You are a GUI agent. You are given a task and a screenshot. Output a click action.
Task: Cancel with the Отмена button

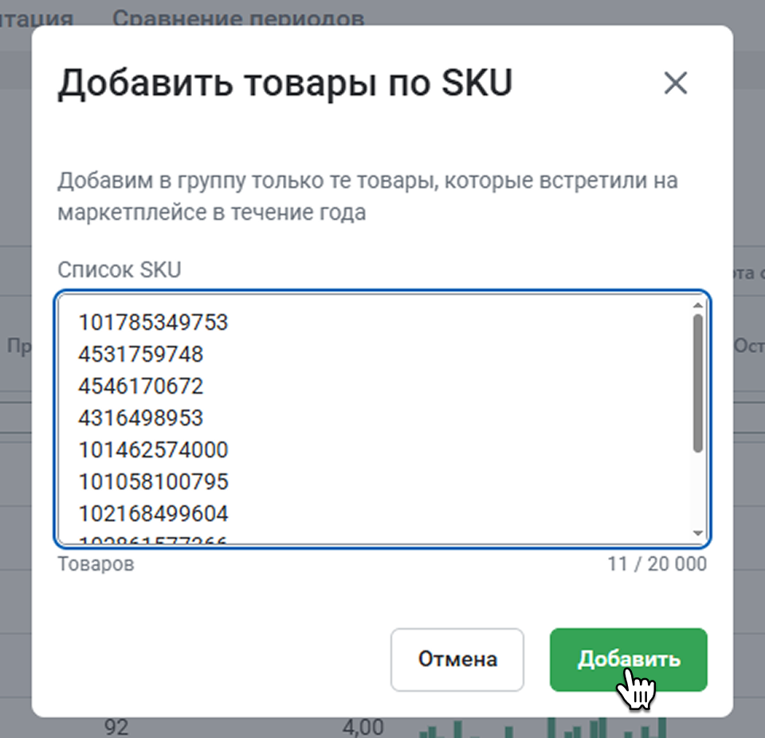[457, 660]
